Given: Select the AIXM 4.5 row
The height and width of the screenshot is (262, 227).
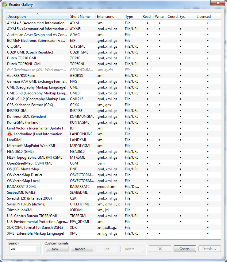Looking at the screenshot, I should (113, 23).
